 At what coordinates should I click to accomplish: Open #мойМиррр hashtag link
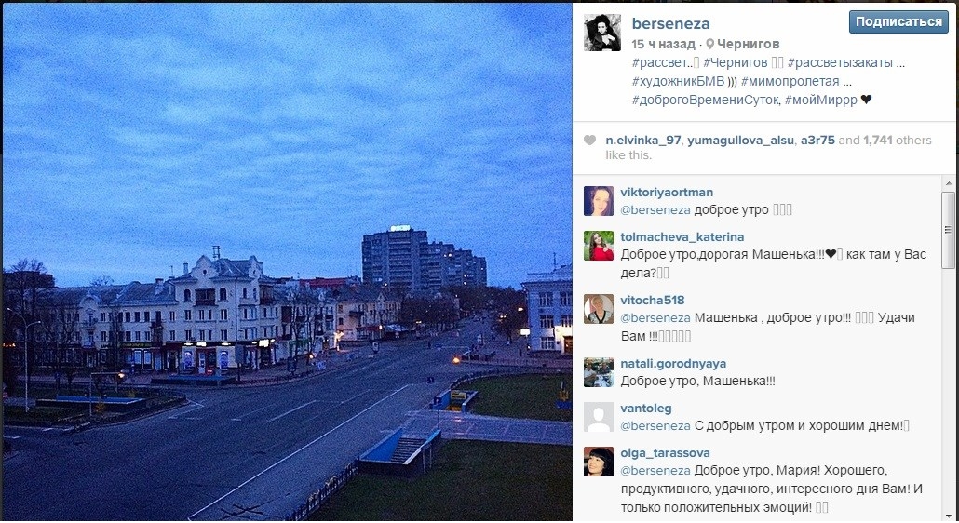click(x=821, y=100)
